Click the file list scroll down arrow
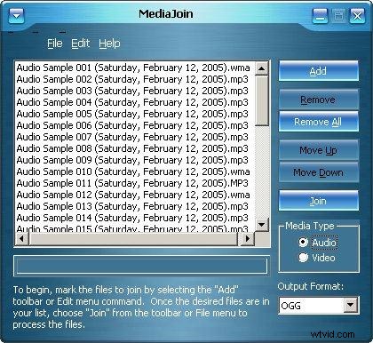The height and width of the screenshot is (343, 373). 261,225
